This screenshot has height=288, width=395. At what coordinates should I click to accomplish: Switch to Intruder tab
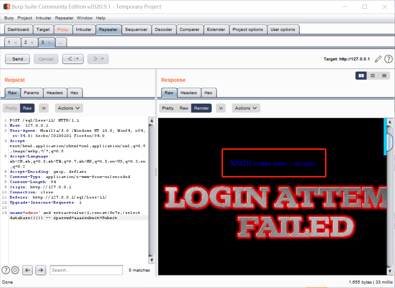point(84,30)
